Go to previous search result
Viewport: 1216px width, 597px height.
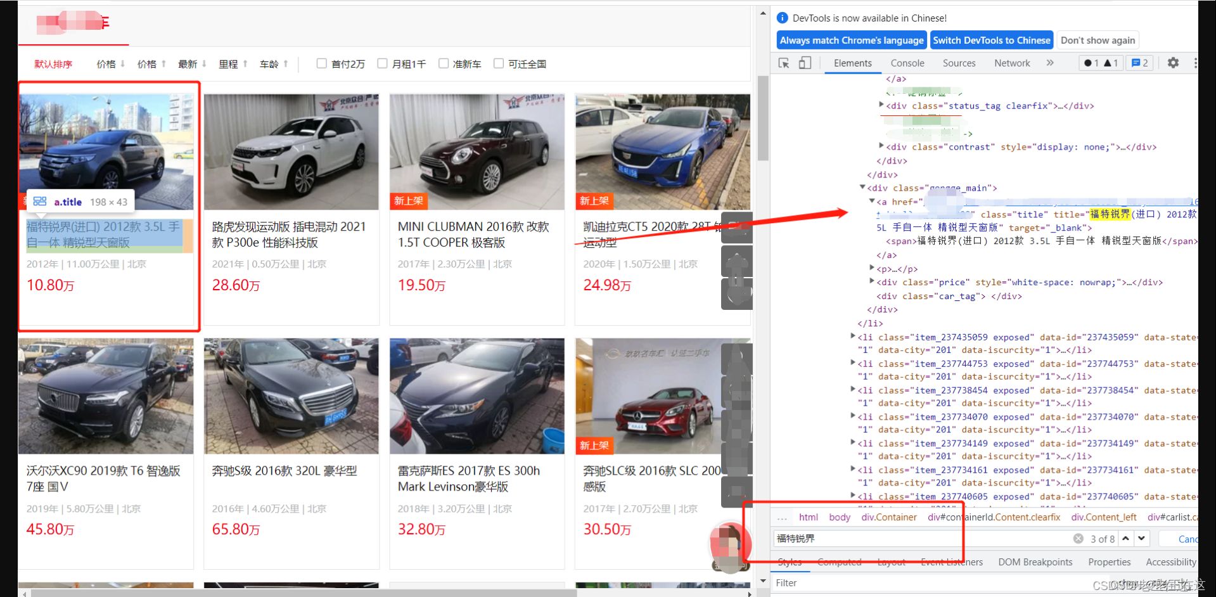1126,538
